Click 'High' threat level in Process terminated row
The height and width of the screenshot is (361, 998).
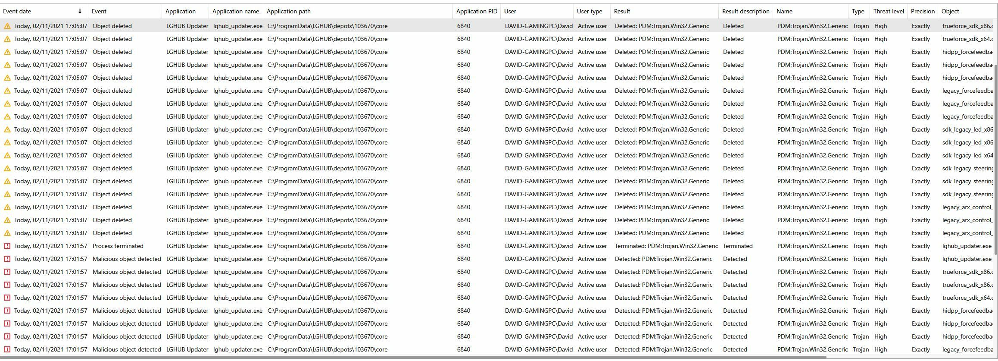881,246
